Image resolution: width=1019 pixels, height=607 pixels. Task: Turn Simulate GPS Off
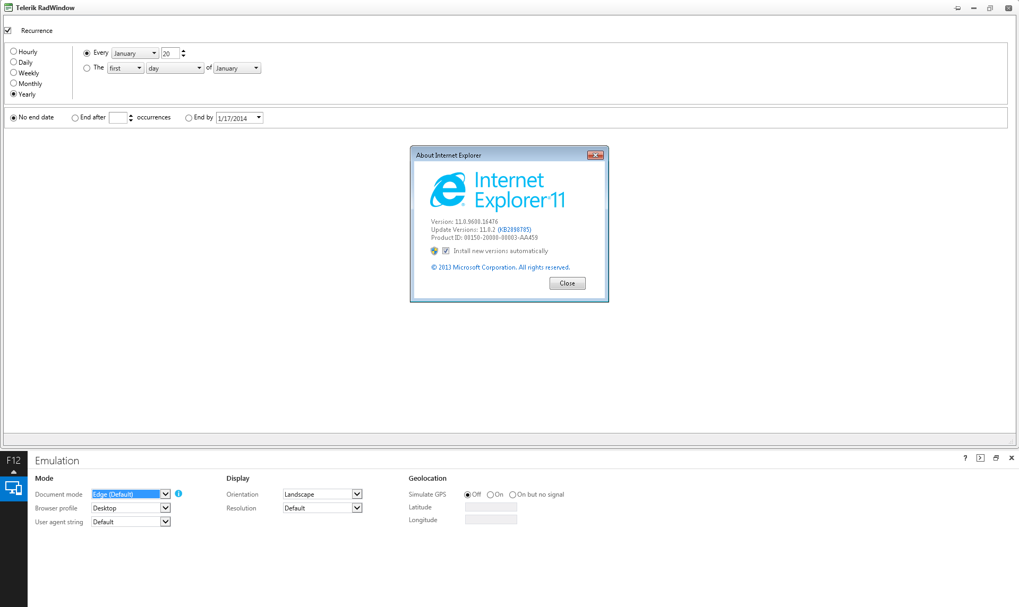[467, 495]
